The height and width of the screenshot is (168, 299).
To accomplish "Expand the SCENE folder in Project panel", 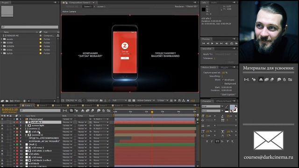I will pyautogui.click(x=2, y=42).
